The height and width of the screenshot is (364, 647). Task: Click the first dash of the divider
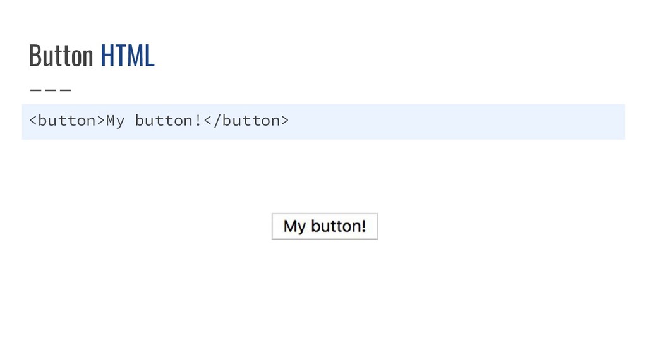35,90
